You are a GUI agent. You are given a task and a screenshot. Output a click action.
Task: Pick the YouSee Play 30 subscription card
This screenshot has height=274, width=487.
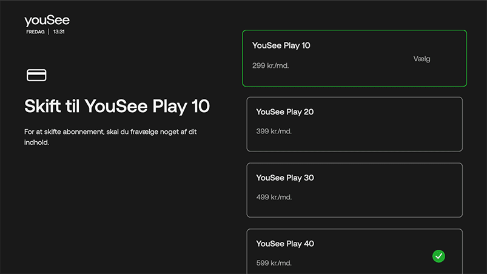(354, 190)
